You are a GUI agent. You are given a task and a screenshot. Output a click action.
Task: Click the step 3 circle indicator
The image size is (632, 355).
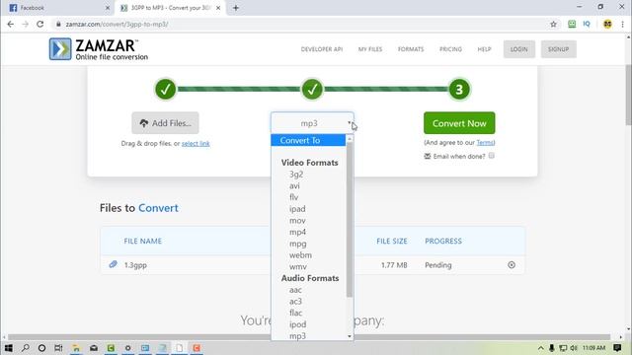[x=459, y=89]
